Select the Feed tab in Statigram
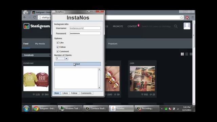This screenshot has height=122, width=217. 26,44
